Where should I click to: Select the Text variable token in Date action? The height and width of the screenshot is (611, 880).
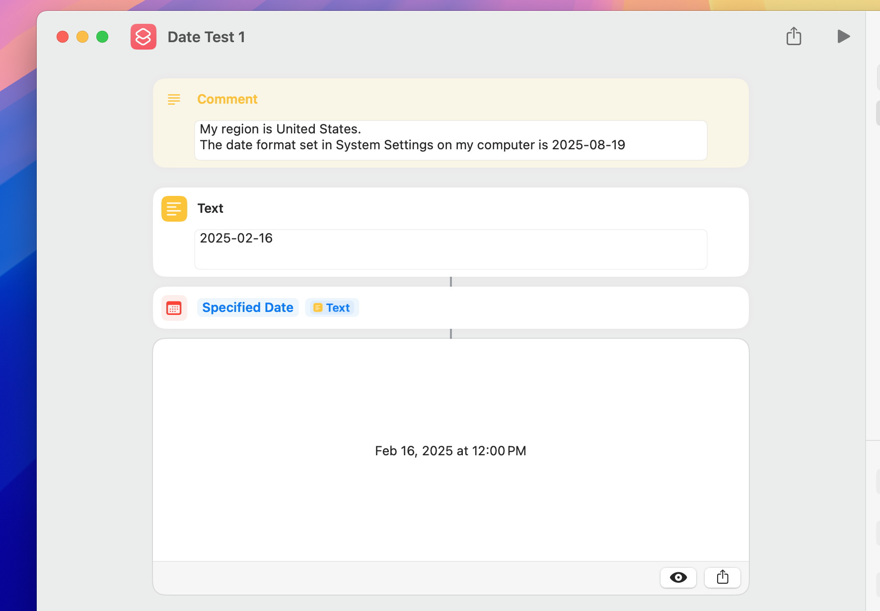[x=332, y=307]
